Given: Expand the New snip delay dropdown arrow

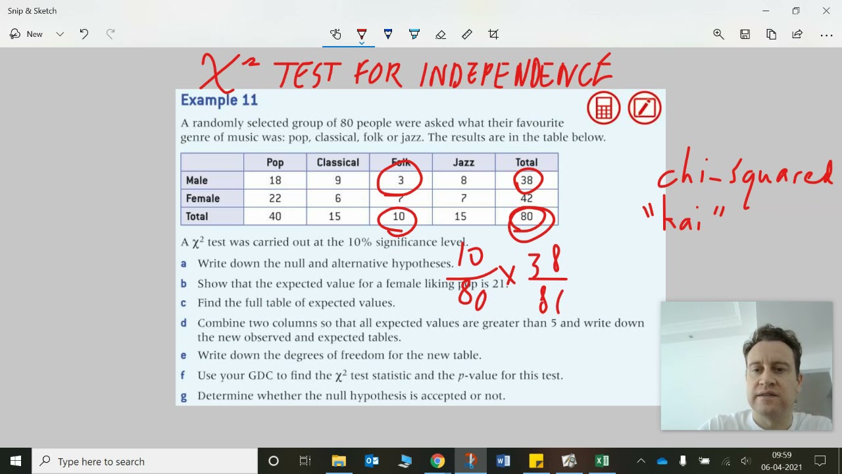Looking at the screenshot, I should pos(60,34).
